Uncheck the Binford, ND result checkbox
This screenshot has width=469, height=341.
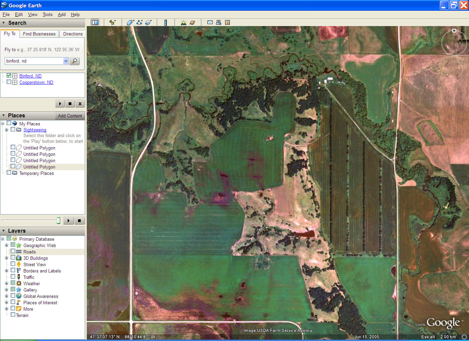coord(9,76)
